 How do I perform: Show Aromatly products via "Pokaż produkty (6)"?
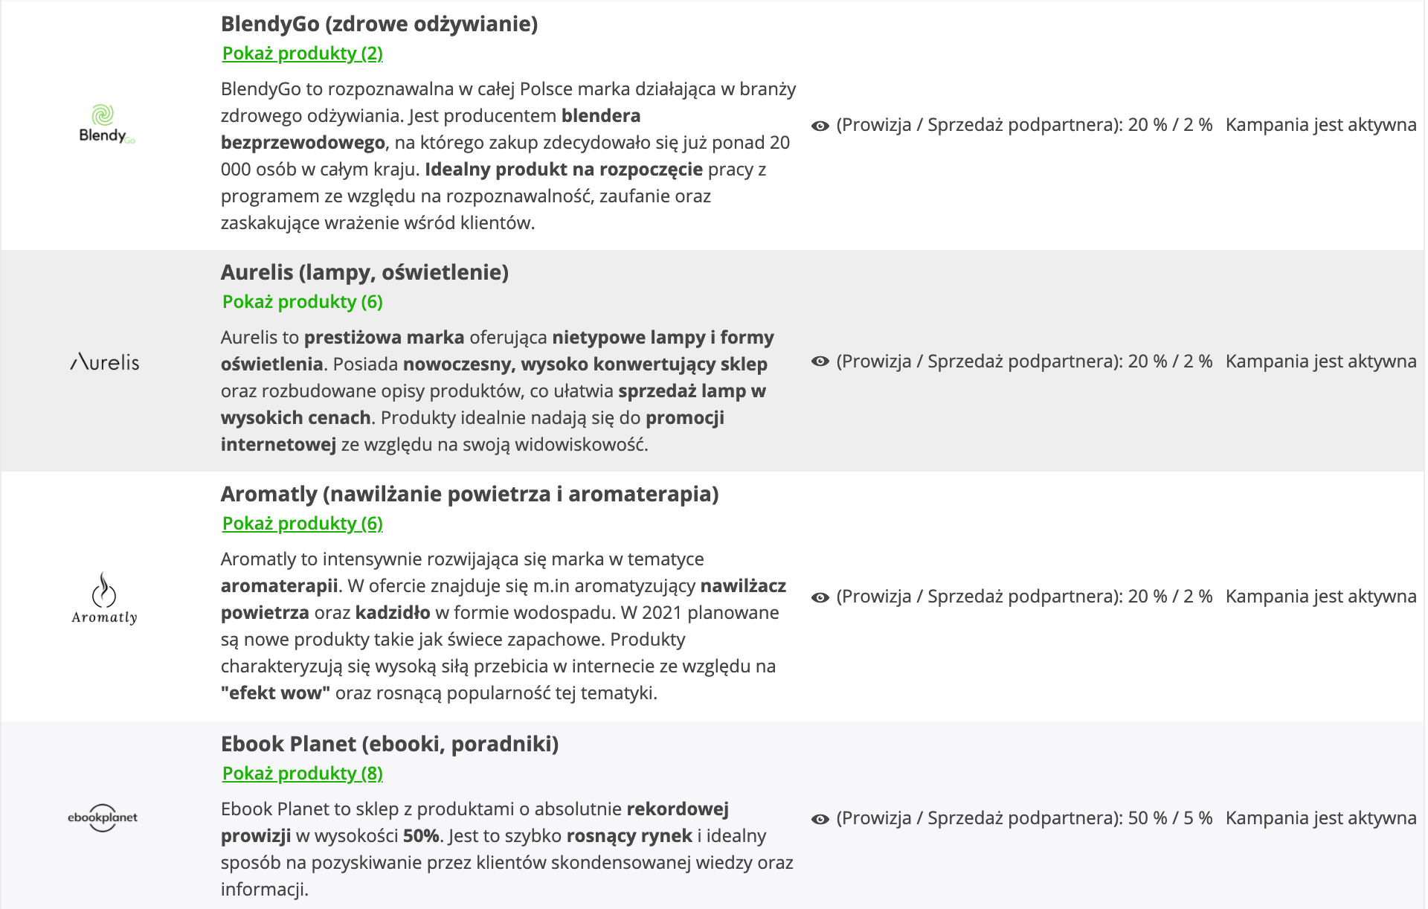(x=303, y=524)
